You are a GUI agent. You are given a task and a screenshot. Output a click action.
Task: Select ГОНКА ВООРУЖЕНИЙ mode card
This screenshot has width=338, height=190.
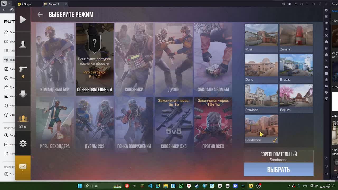pyautogui.click(x=134, y=125)
